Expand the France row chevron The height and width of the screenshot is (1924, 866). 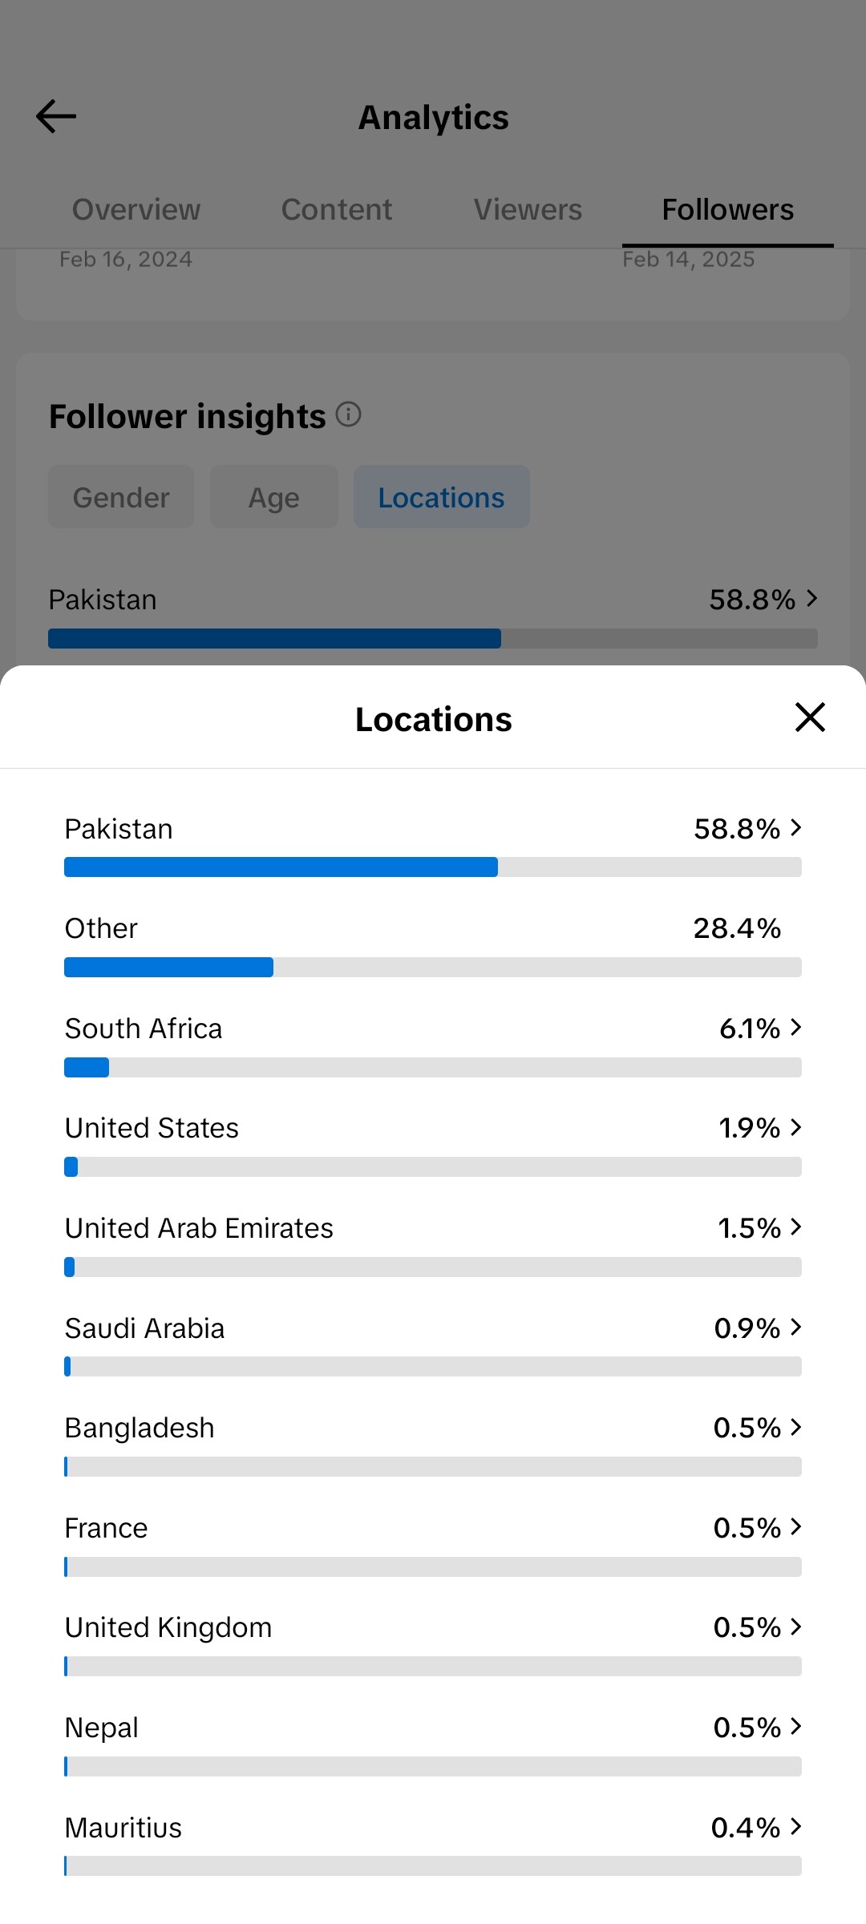tap(795, 1526)
